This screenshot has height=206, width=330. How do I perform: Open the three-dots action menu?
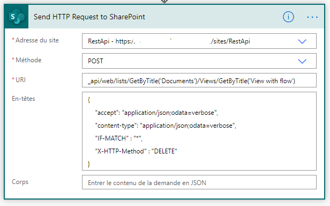click(312, 17)
